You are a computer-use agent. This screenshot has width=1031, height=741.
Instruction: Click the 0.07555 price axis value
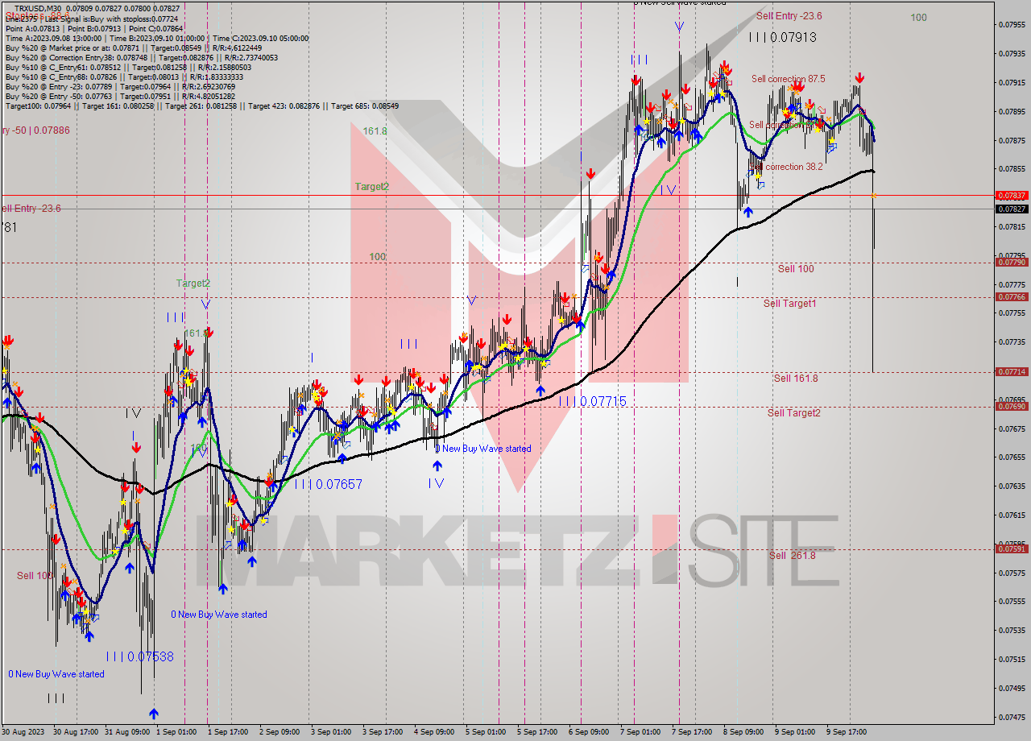pyautogui.click(x=1012, y=601)
